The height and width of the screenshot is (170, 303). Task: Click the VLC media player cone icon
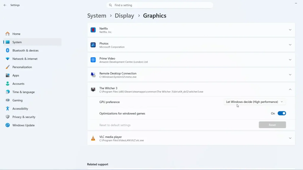pos(93,138)
